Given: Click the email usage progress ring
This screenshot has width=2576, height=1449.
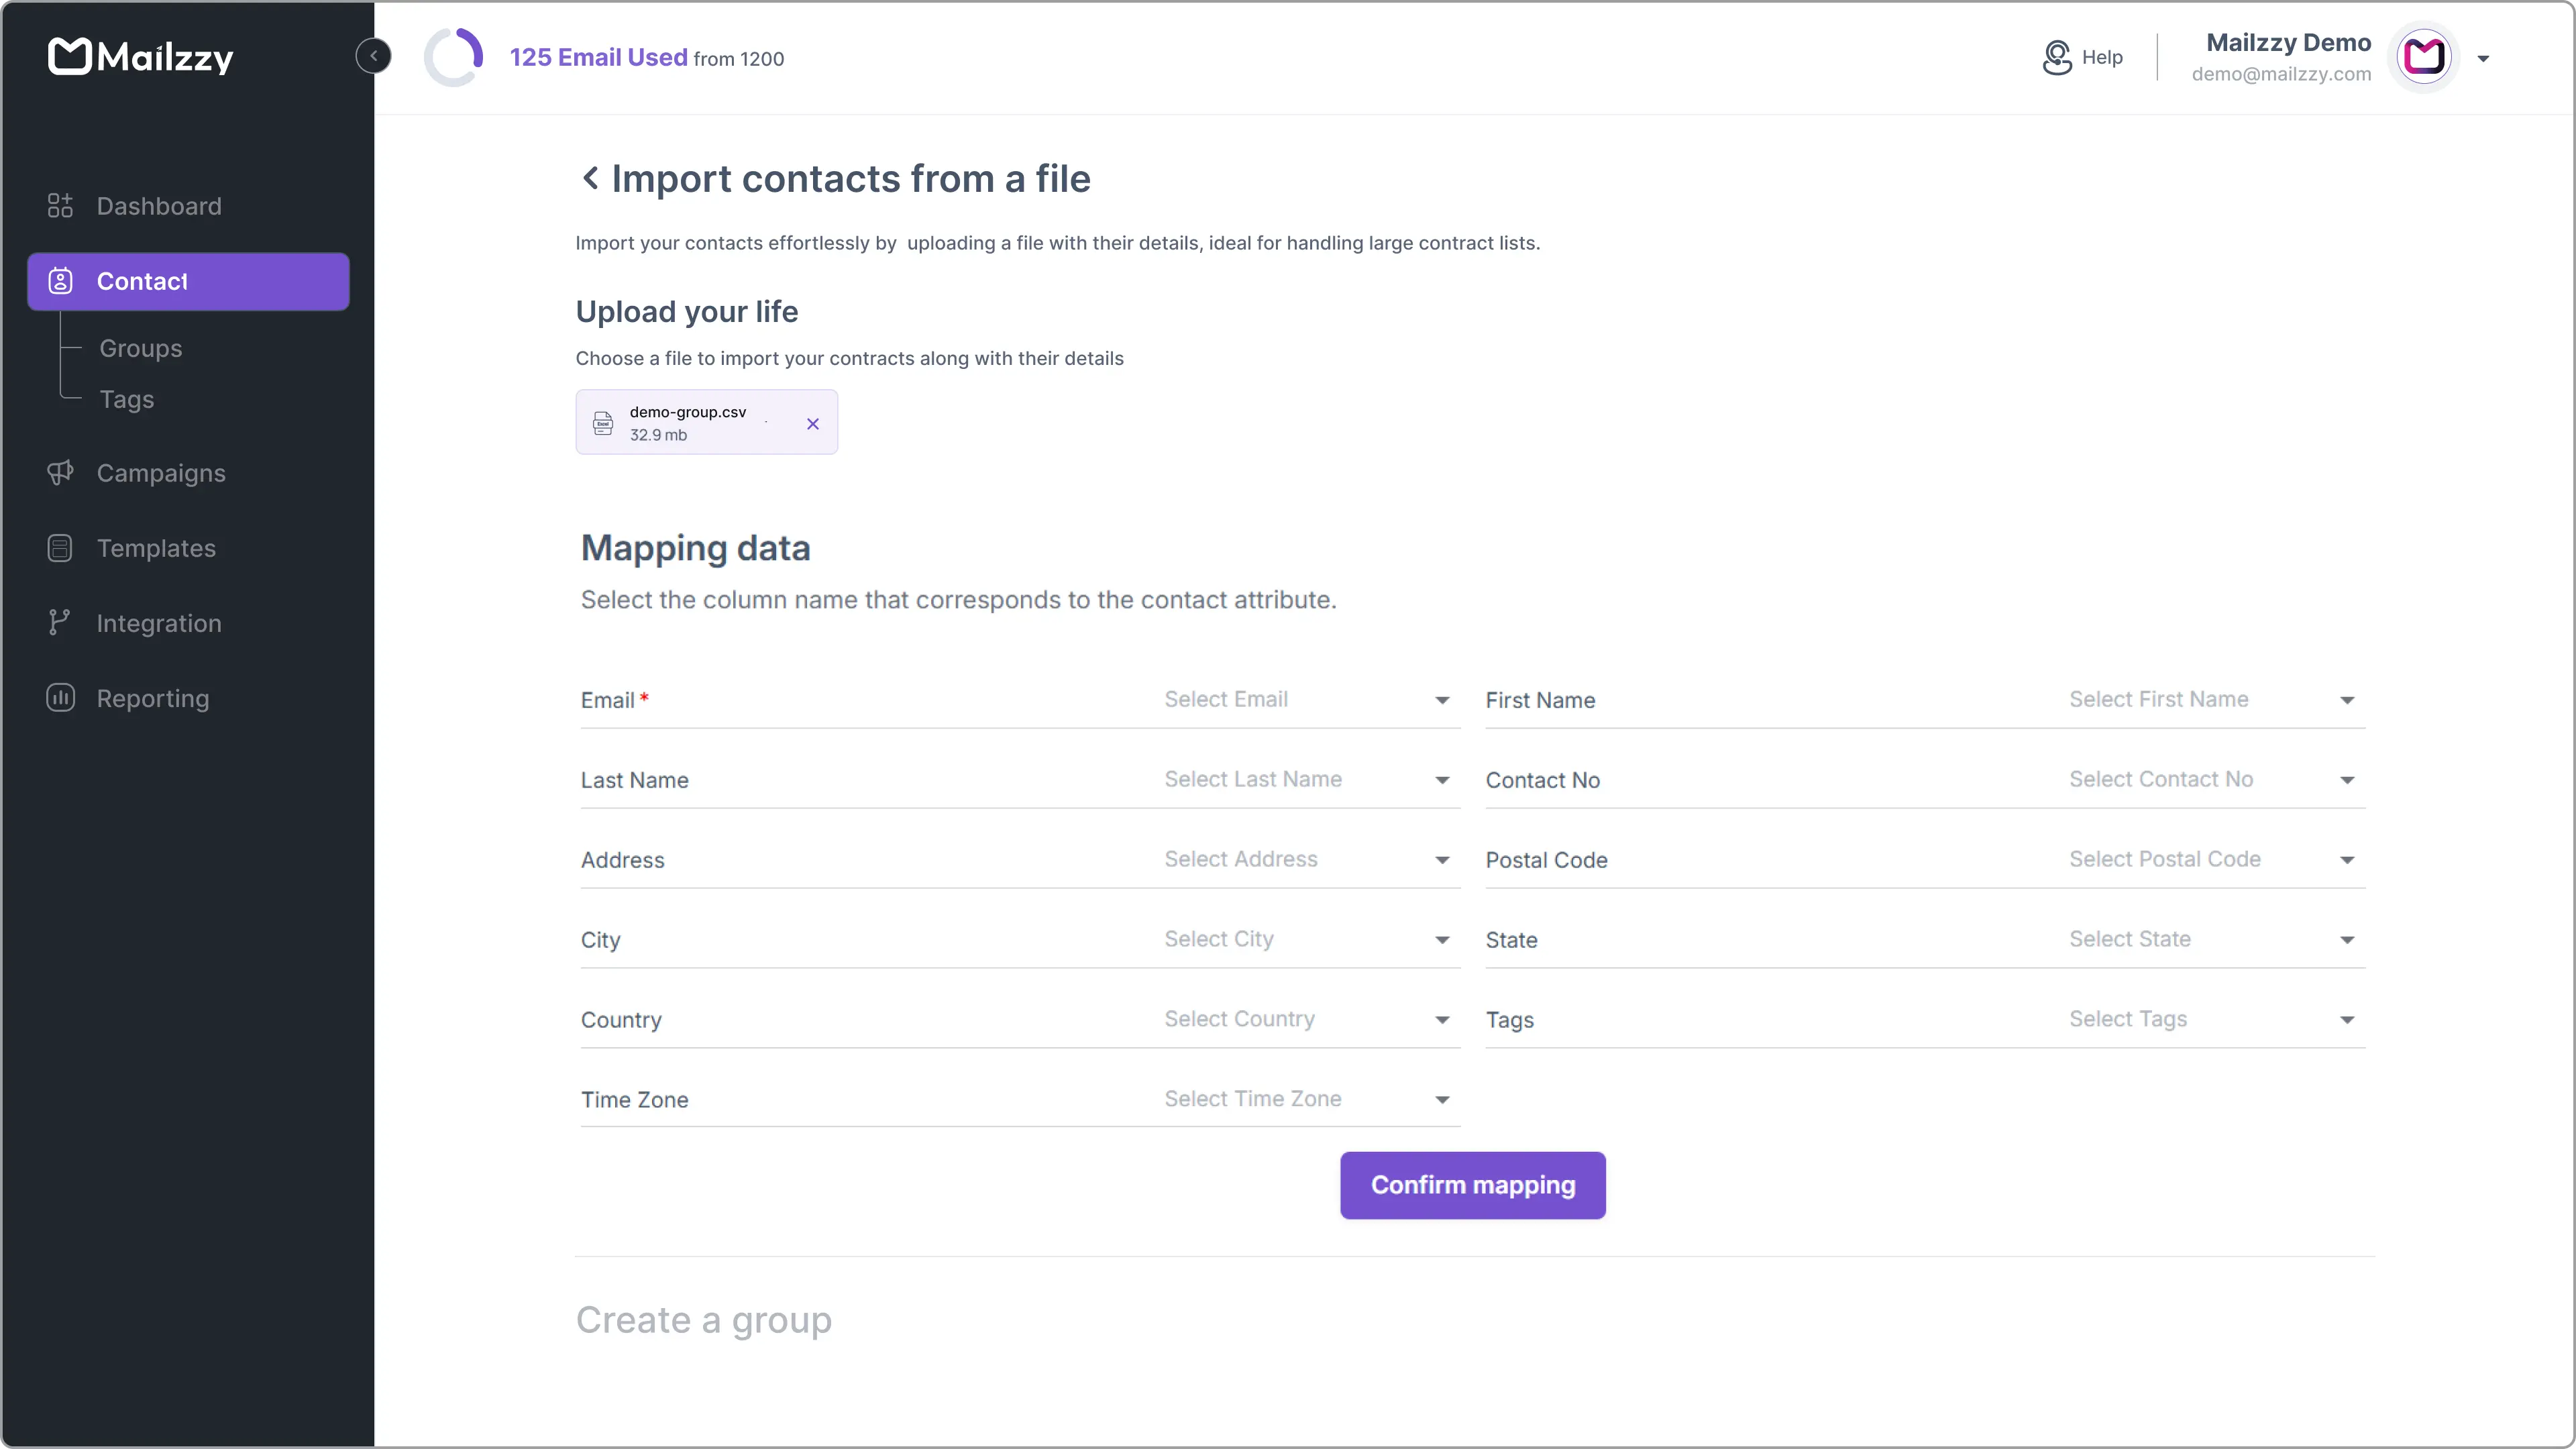Looking at the screenshot, I should coord(454,57).
